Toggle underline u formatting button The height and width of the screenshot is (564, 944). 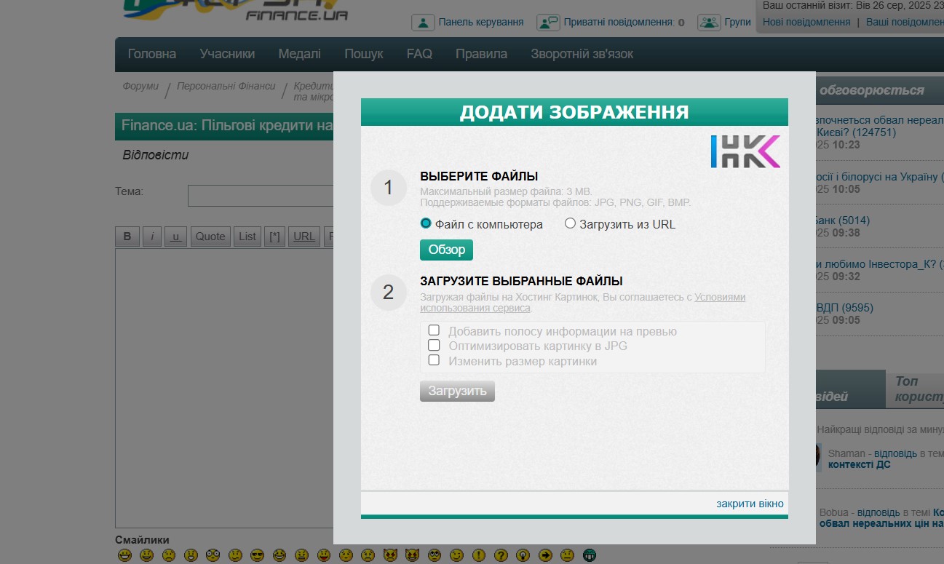(176, 236)
